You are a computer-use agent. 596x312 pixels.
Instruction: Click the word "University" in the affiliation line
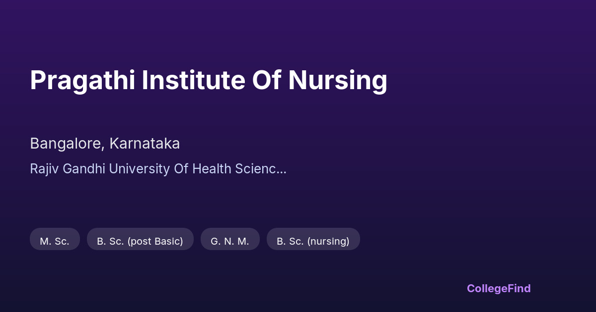pos(139,169)
